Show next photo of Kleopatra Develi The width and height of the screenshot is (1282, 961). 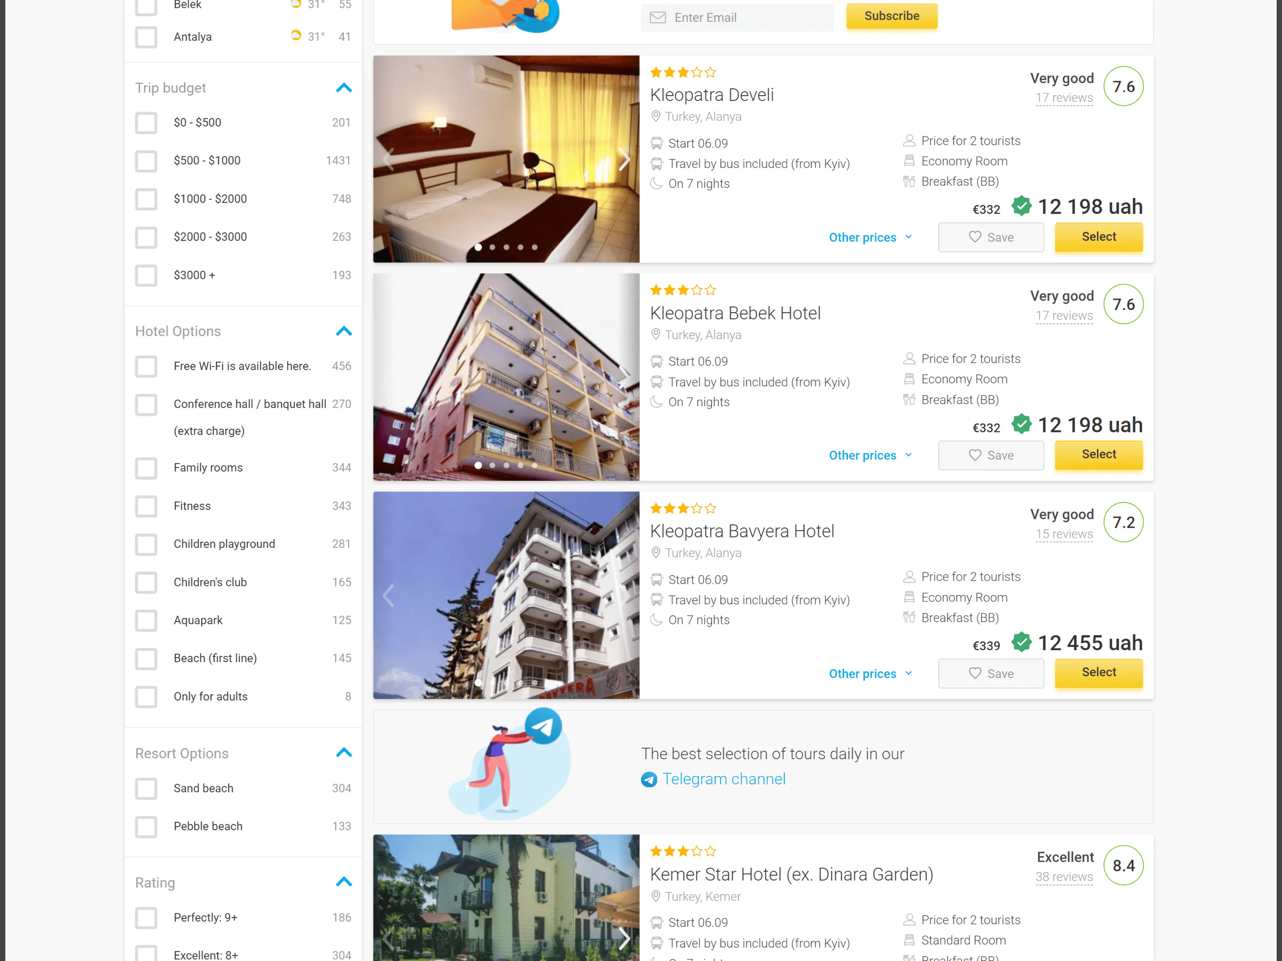click(x=624, y=159)
